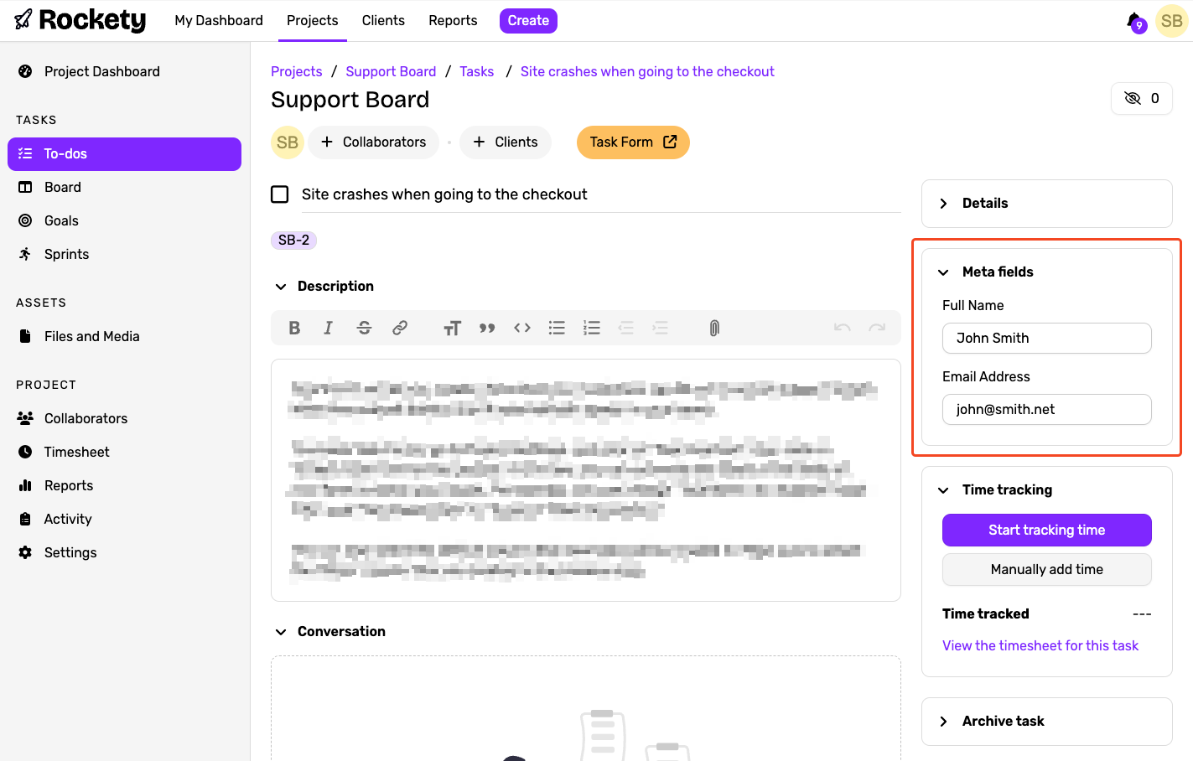
Task: Decrease the list indent level
Action: (625, 328)
